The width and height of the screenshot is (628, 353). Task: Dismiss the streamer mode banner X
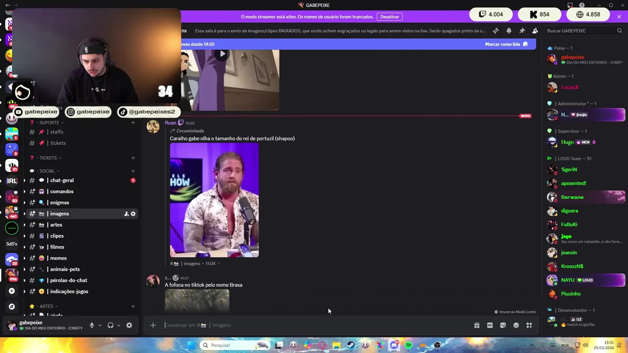click(x=619, y=17)
